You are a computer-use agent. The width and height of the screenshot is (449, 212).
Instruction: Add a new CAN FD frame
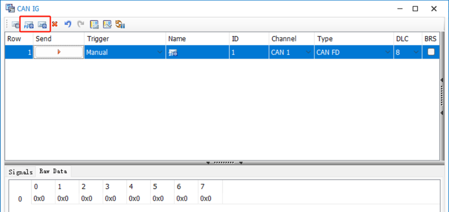click(x=29, y=24)
